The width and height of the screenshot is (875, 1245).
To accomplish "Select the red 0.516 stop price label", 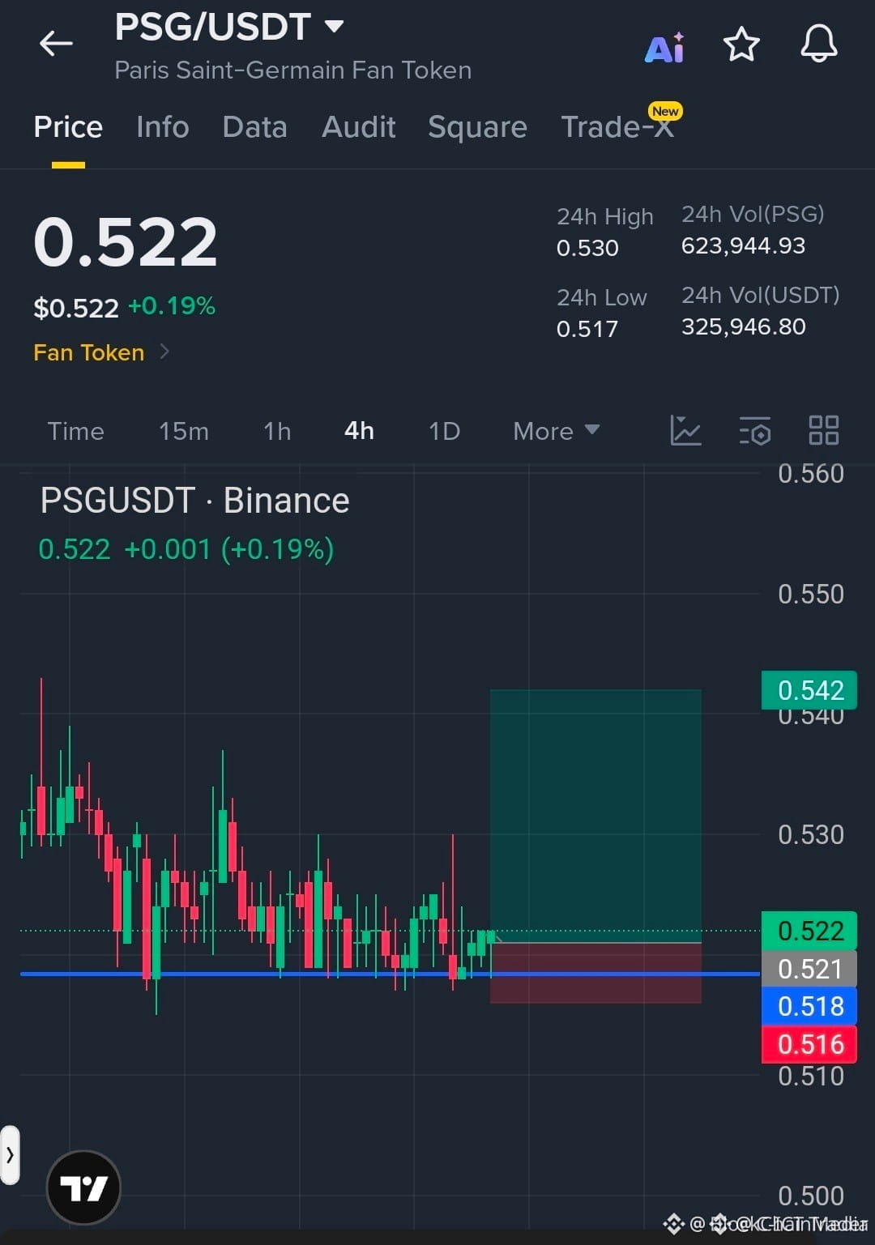I will pyautogui.click(x=809, y=1044).
